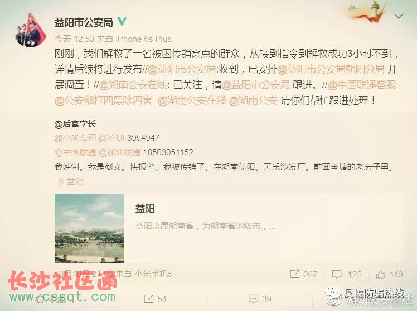Open the 益阳 location card title
Screen dimensions: 417x311
click(x=145, y=208)
